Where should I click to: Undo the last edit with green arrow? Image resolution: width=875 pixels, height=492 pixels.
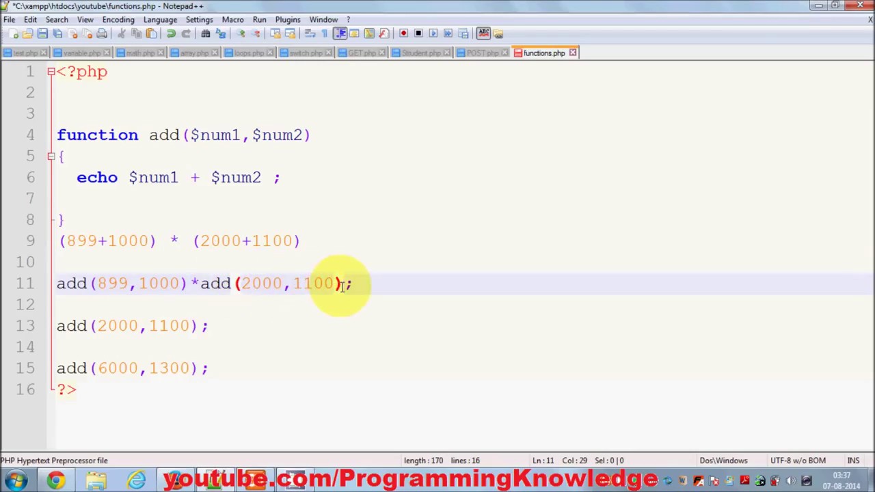pos(172,33)
